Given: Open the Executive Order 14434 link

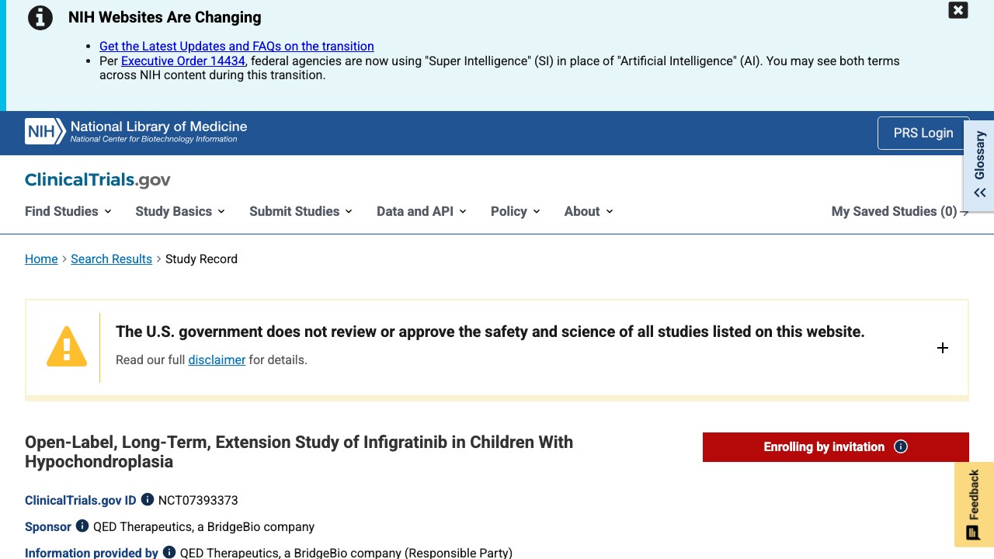Looking at the screenshot, I should click(x=183, y=61).
